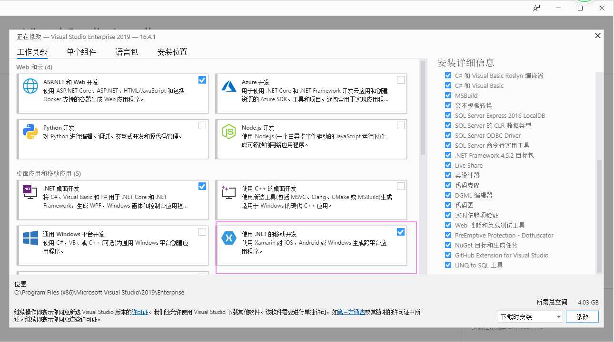
Task: Switch to 单个组件 tab
Action: click(x=81, y=52)
